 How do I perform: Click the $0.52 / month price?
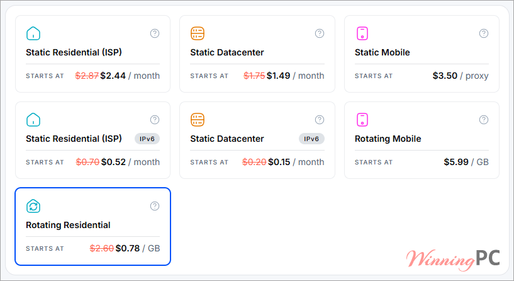(x=130, y=162)
